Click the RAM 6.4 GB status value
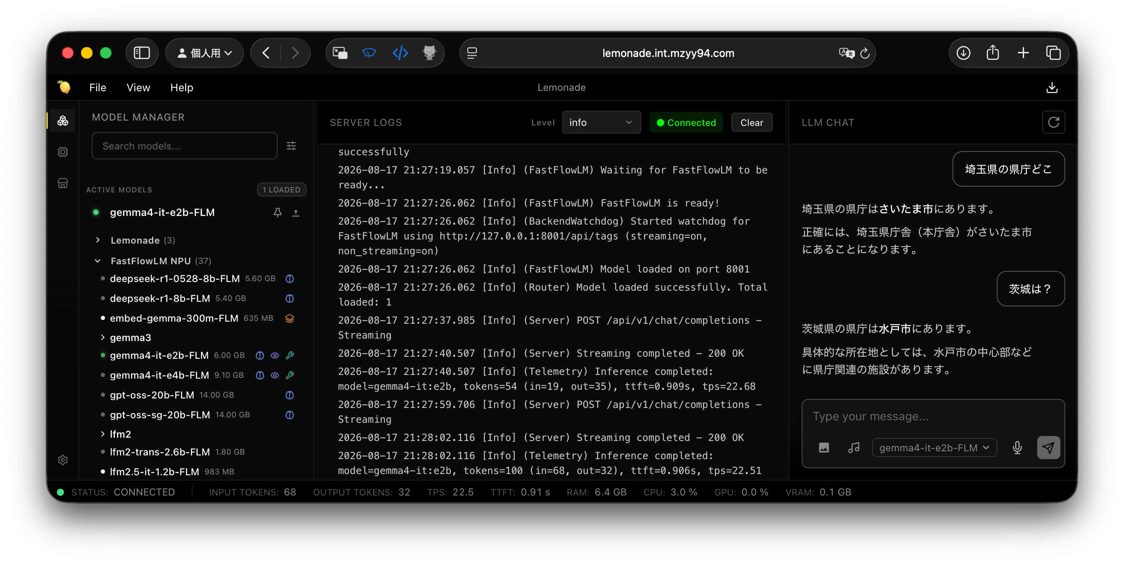This screenshot has width=1124, height=564. point(596,492)
